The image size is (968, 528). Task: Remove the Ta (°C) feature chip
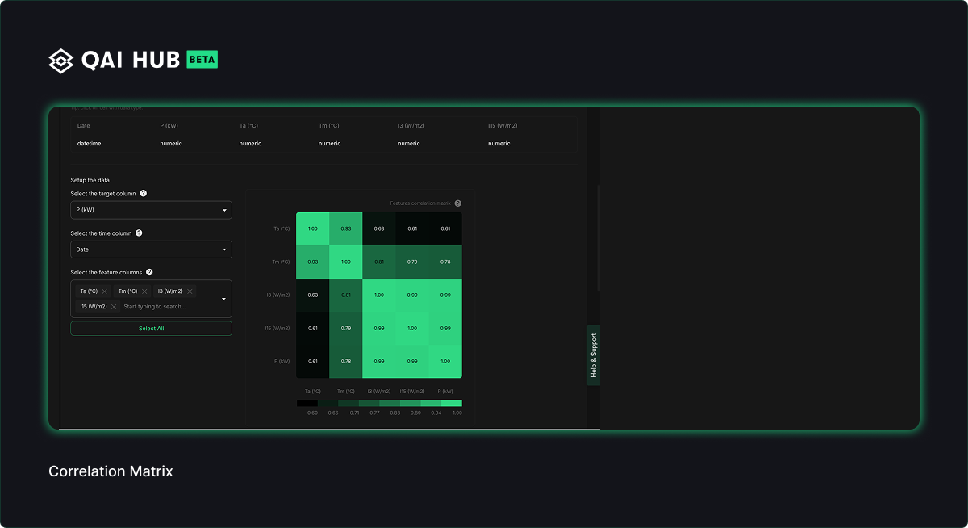(105, 291)
